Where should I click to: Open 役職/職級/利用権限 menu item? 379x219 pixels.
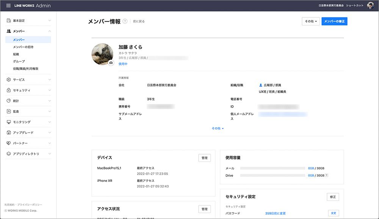pos(25,69)
